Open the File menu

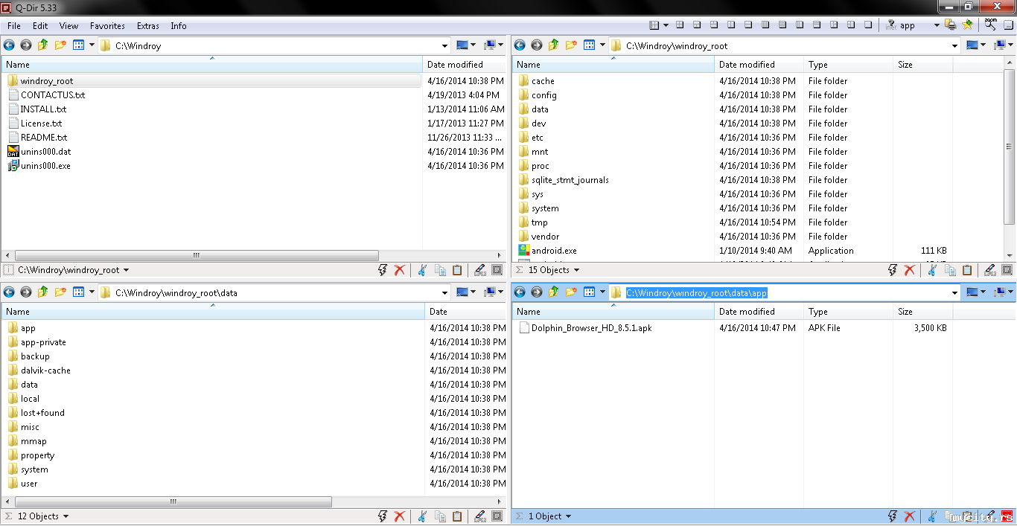click(14, 25)
